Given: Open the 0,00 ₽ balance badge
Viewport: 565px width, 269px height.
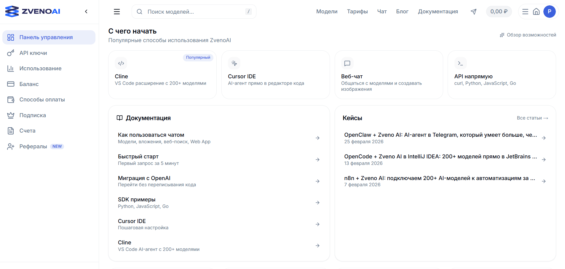Looking at the screenshot, I should (499, 12).
